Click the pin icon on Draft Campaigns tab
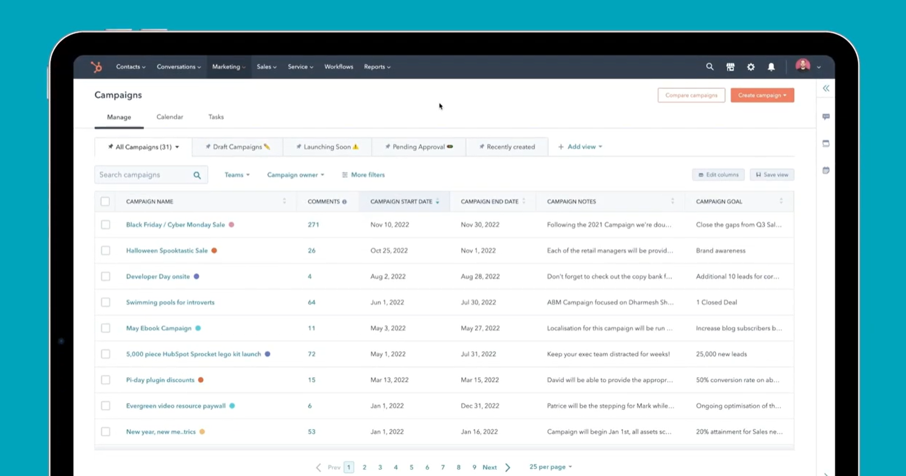The width and height of the screenshot is (906, 476). (208, 147)
